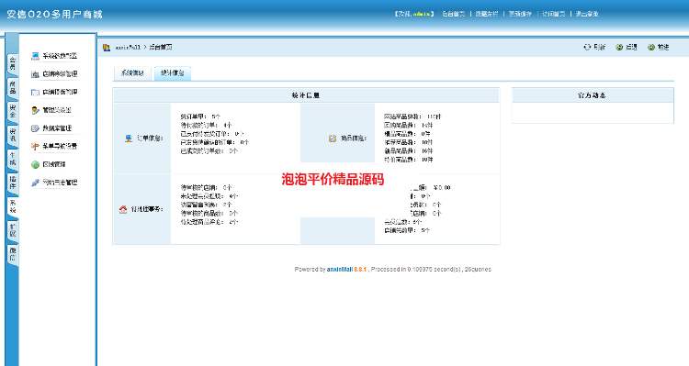The height and width of the screenshot is (366, 689).
Task: Click the 团购商品数 row
Action: coord(409,125)
